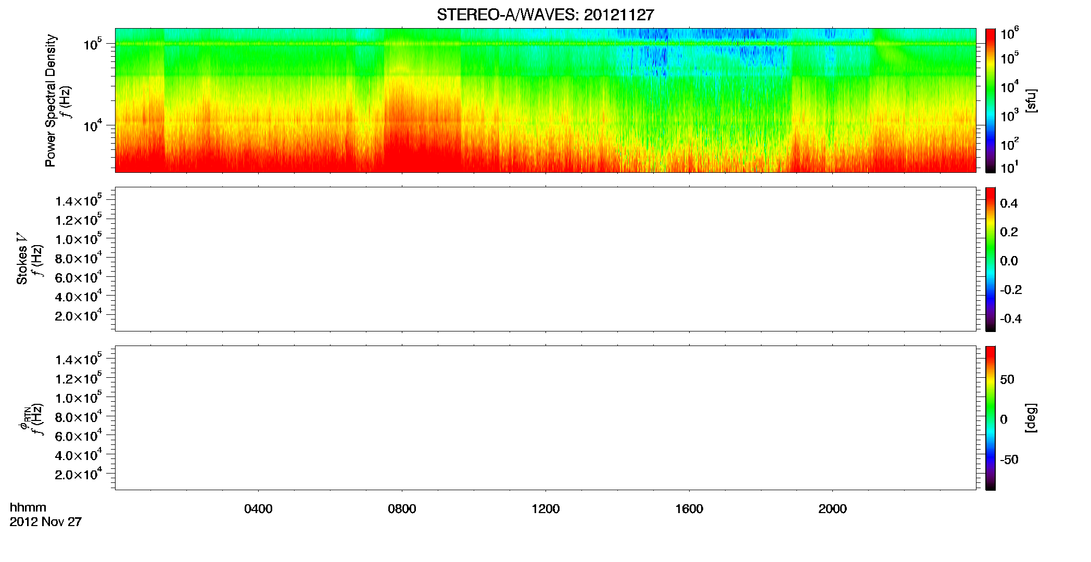Viewport: 1091px width, 562px height.
Task: Click the 10^6 label on the top colorbar
Action: coord(1009,34)
